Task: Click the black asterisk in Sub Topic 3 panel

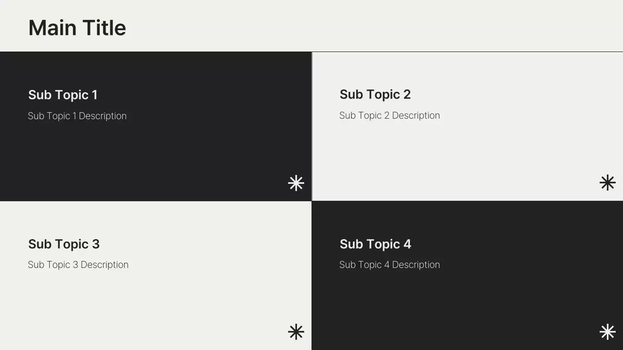Action: click(296, 332)
